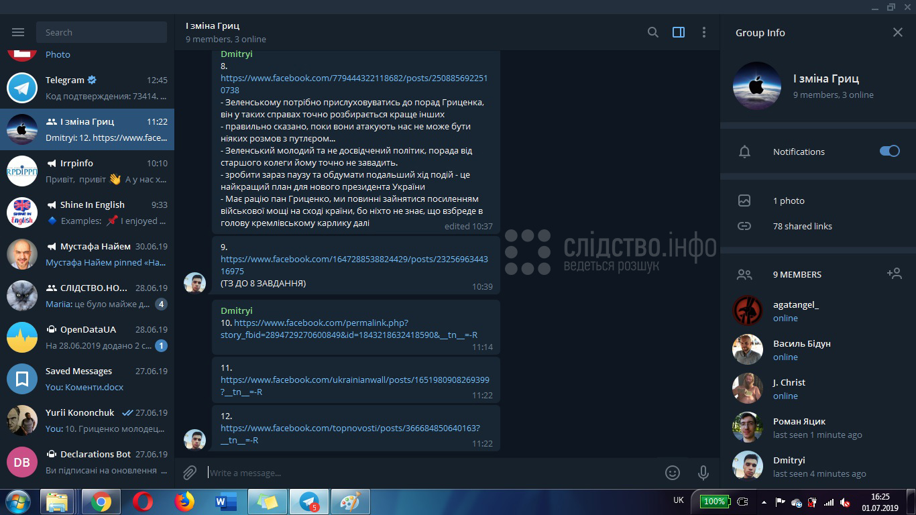This screenshot has width=916, height=515.
Task: Open the Yurii Kononchuk chat
Action: (87, 420)
